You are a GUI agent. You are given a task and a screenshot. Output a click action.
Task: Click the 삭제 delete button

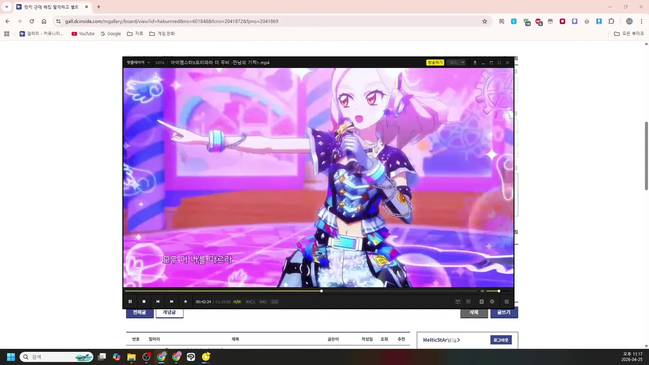[x=474, y=313]
